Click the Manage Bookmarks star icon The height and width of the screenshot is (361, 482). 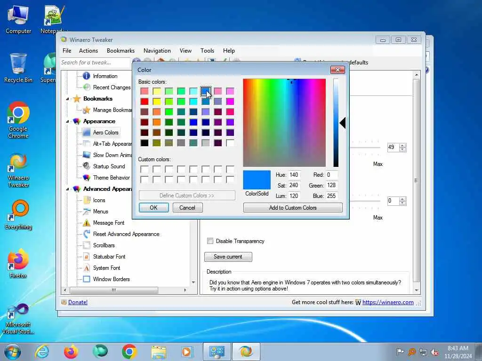(87, 110)
